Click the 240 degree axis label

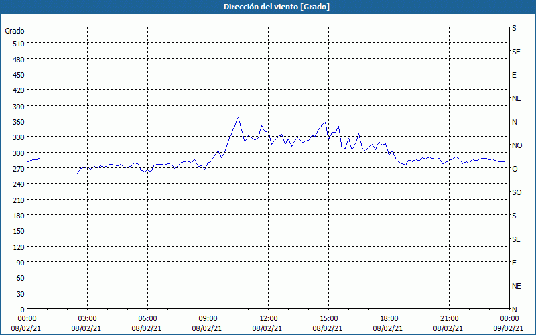(x=19, y=184)
